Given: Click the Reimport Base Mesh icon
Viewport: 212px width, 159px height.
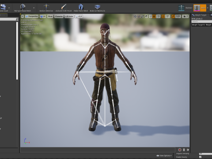Looking at the screenshot, I should point(23,7).
